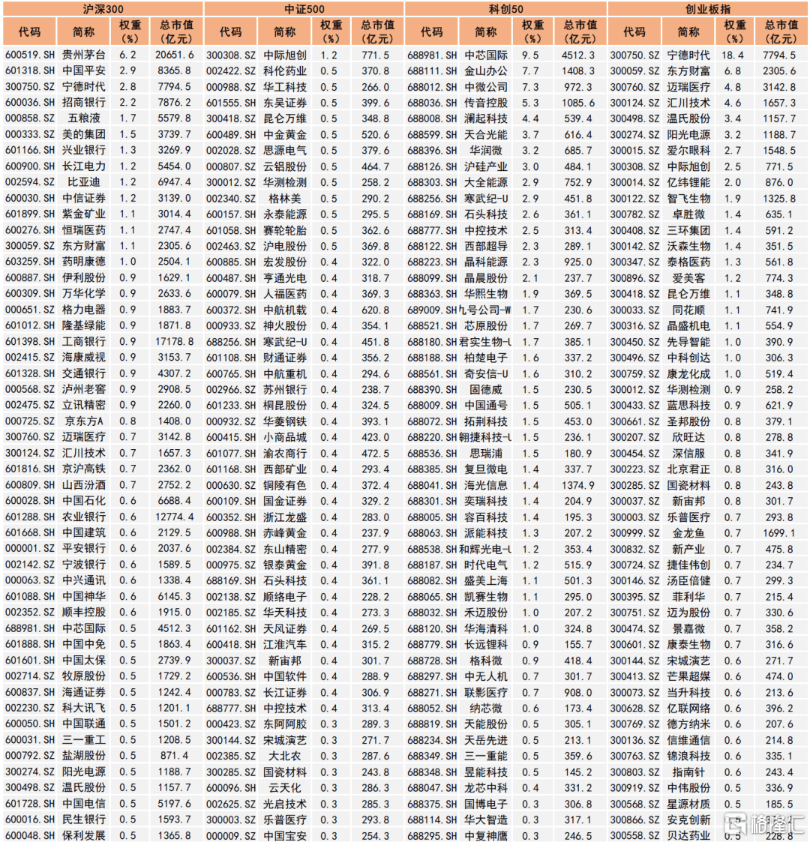810x842 pixels.
Task: Select the 科伦药业 name cell
Action: tap(285, 70)
